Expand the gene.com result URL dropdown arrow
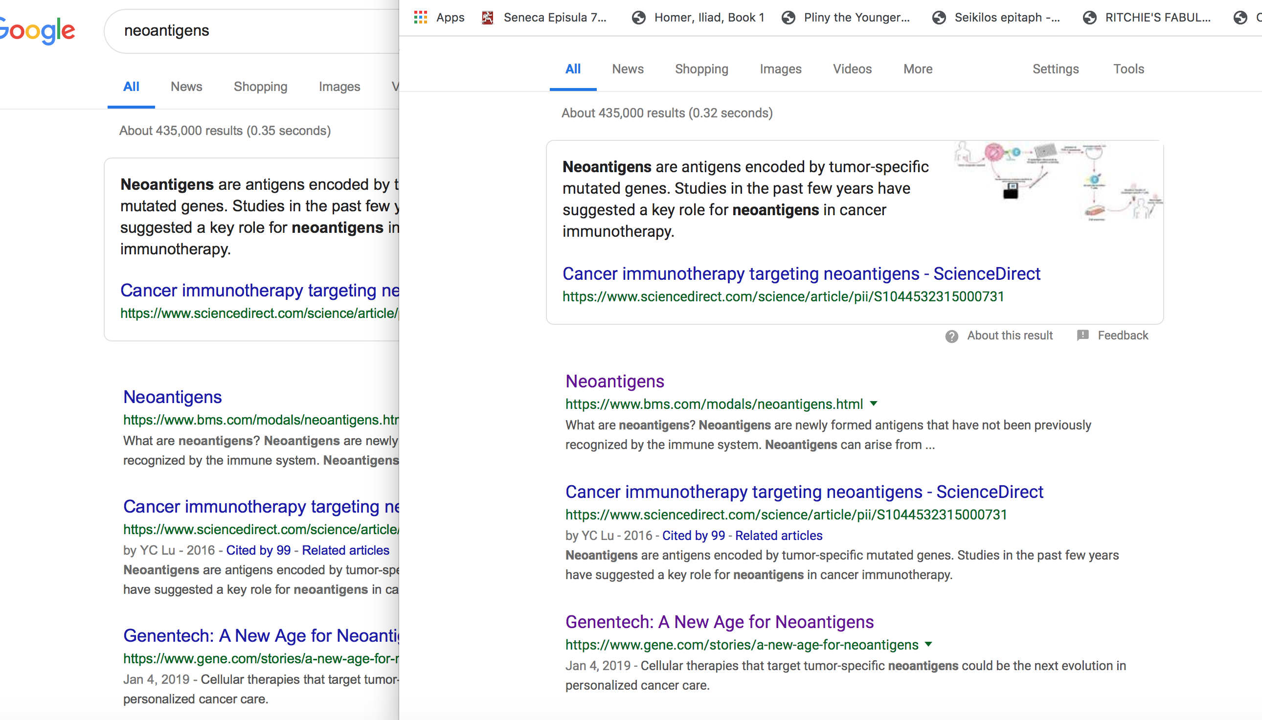This screenshot has width=1262, height=720. [928, 644]
